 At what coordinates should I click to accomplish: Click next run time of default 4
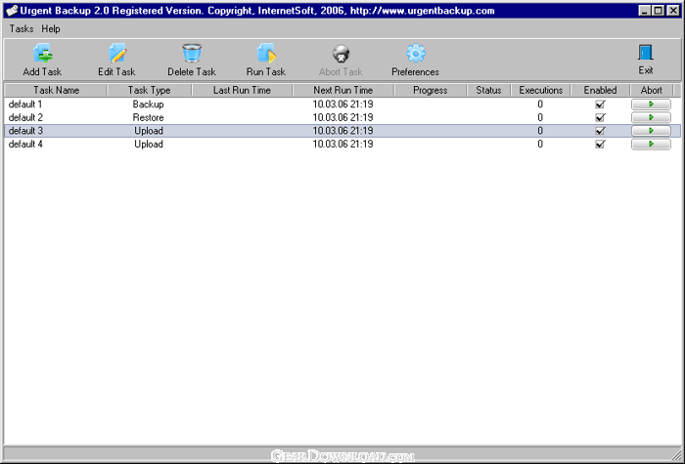342,145
